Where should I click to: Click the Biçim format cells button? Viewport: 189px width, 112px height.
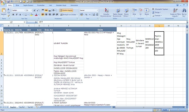click(147, 12)
